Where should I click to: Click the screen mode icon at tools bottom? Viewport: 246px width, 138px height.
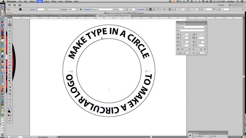point(10,121)
